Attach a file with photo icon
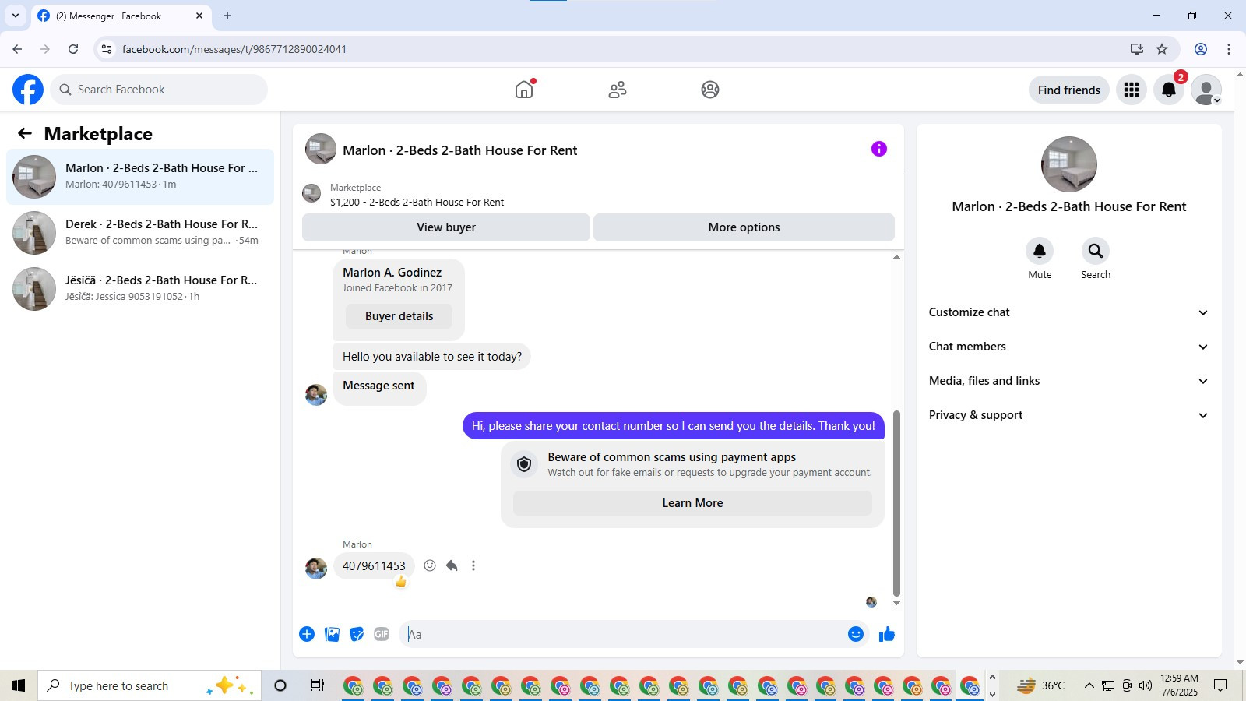This screenshot has width=1246, height=701. point(332,634)
